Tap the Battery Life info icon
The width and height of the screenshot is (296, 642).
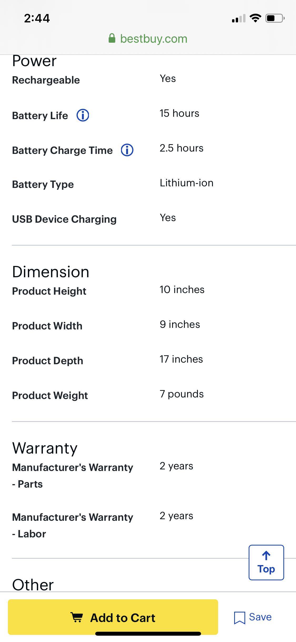[x=83, y=115]
